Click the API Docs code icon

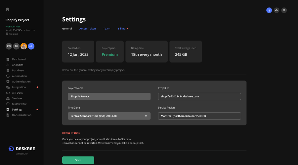[x=8, y=93]
